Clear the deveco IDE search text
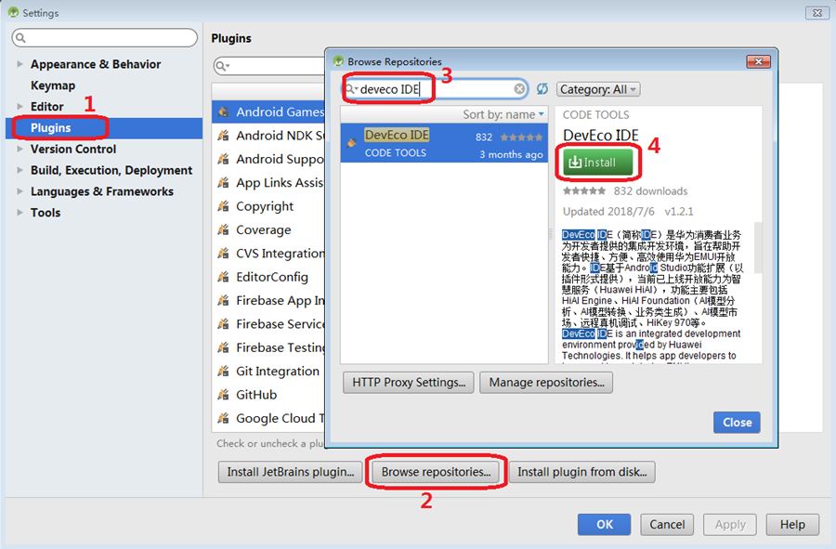The width and height of the screenshot is (836, 549). click(519, 89)
